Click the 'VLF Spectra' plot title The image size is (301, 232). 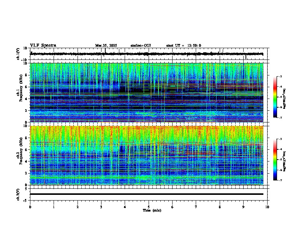pyautogui.click(x=43, y=45)
